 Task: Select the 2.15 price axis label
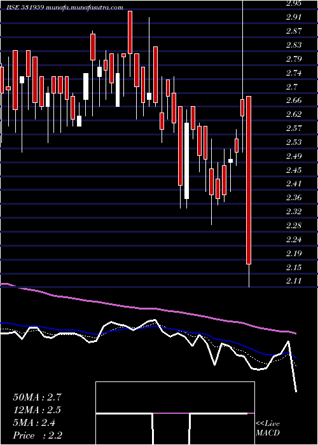coord(294,268)
